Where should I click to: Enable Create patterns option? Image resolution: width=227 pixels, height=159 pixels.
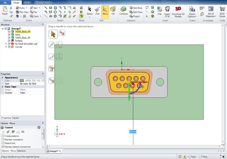click(x=3, y=136)
